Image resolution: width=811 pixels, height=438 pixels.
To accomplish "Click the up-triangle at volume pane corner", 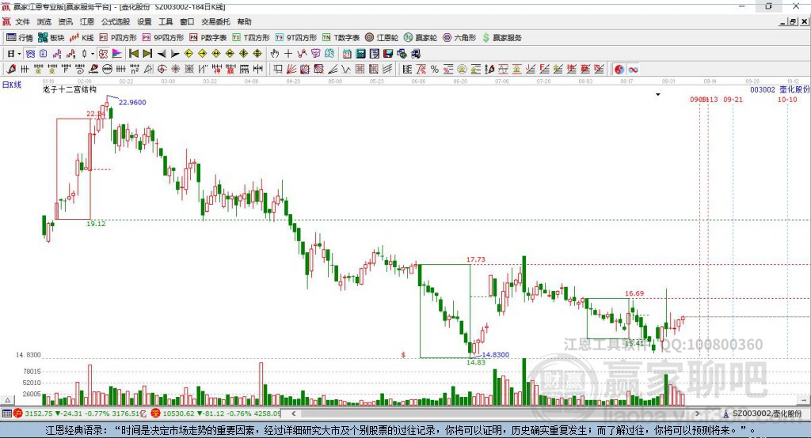I will click(8, 400).
